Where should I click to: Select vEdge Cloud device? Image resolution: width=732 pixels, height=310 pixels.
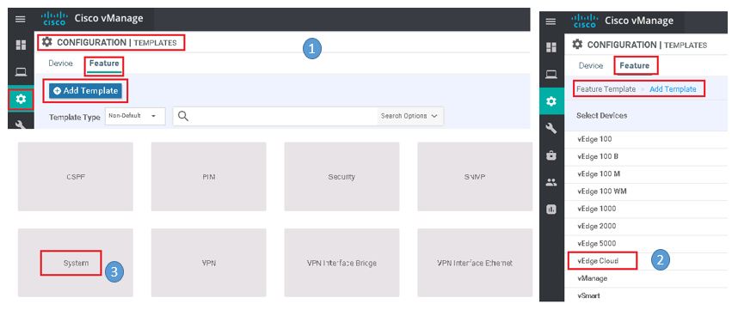647,261
